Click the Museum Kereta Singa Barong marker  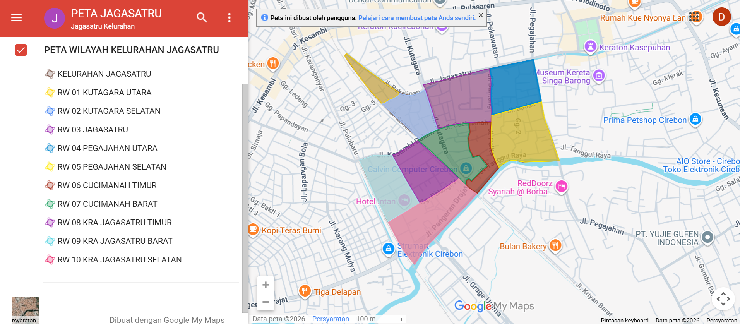click(x=599, y=75)
